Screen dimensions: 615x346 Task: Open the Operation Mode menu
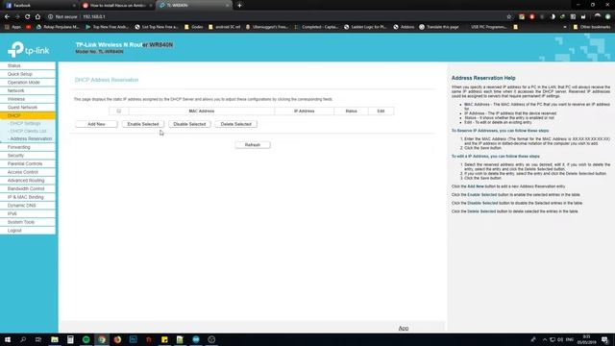pos(28,83)
